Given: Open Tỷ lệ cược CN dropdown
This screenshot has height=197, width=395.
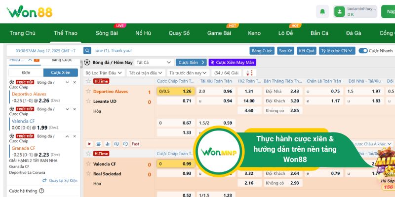Looking at the screenshot, I should (337, 51).
